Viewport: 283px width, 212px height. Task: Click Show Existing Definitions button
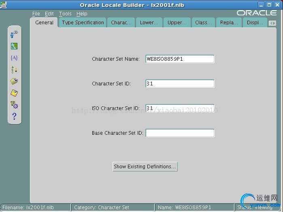145,167
